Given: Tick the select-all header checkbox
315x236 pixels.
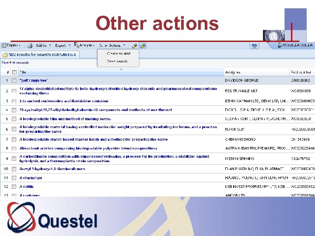Looking at the screenshot, I should [x=14, y=72].
